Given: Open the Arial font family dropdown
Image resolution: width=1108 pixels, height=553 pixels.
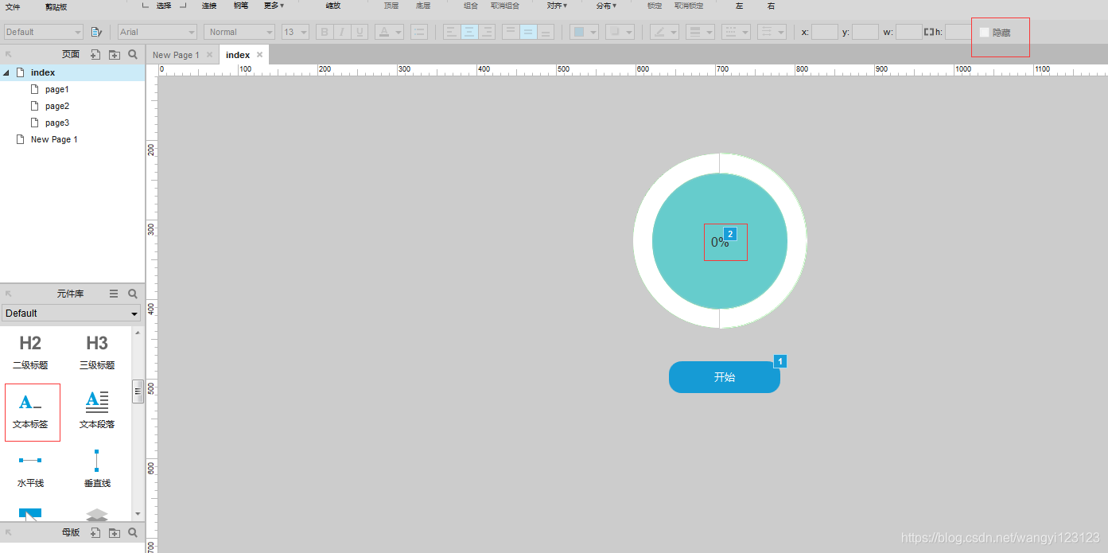Looking at the screenshot, I should click(x=157, y=32).
